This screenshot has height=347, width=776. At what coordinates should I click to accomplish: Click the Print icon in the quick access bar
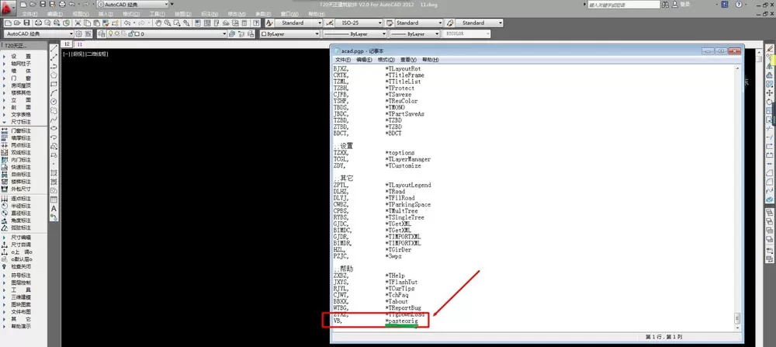pyautogui.click(x=62, y=4)
